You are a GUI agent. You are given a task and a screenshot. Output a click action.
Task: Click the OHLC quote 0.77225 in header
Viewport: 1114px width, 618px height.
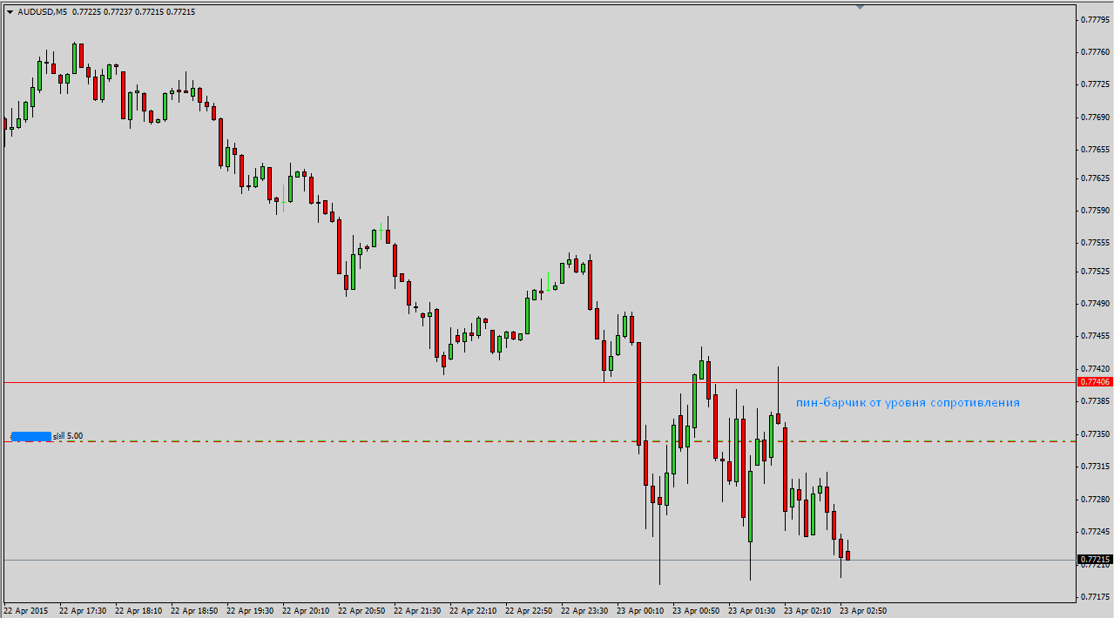[87, 12]
